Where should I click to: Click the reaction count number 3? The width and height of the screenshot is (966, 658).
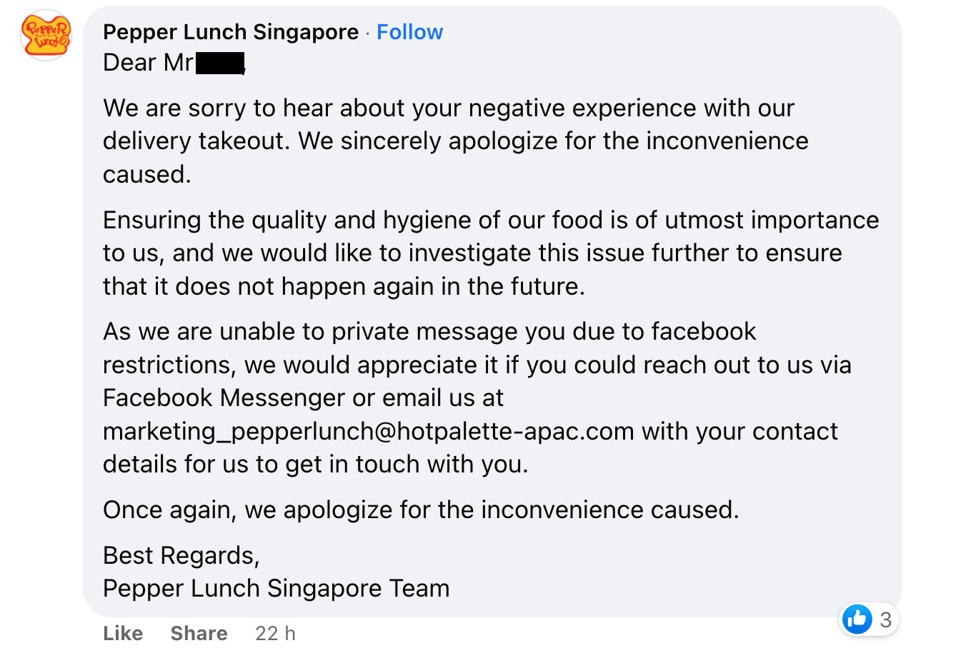[885, 619]
